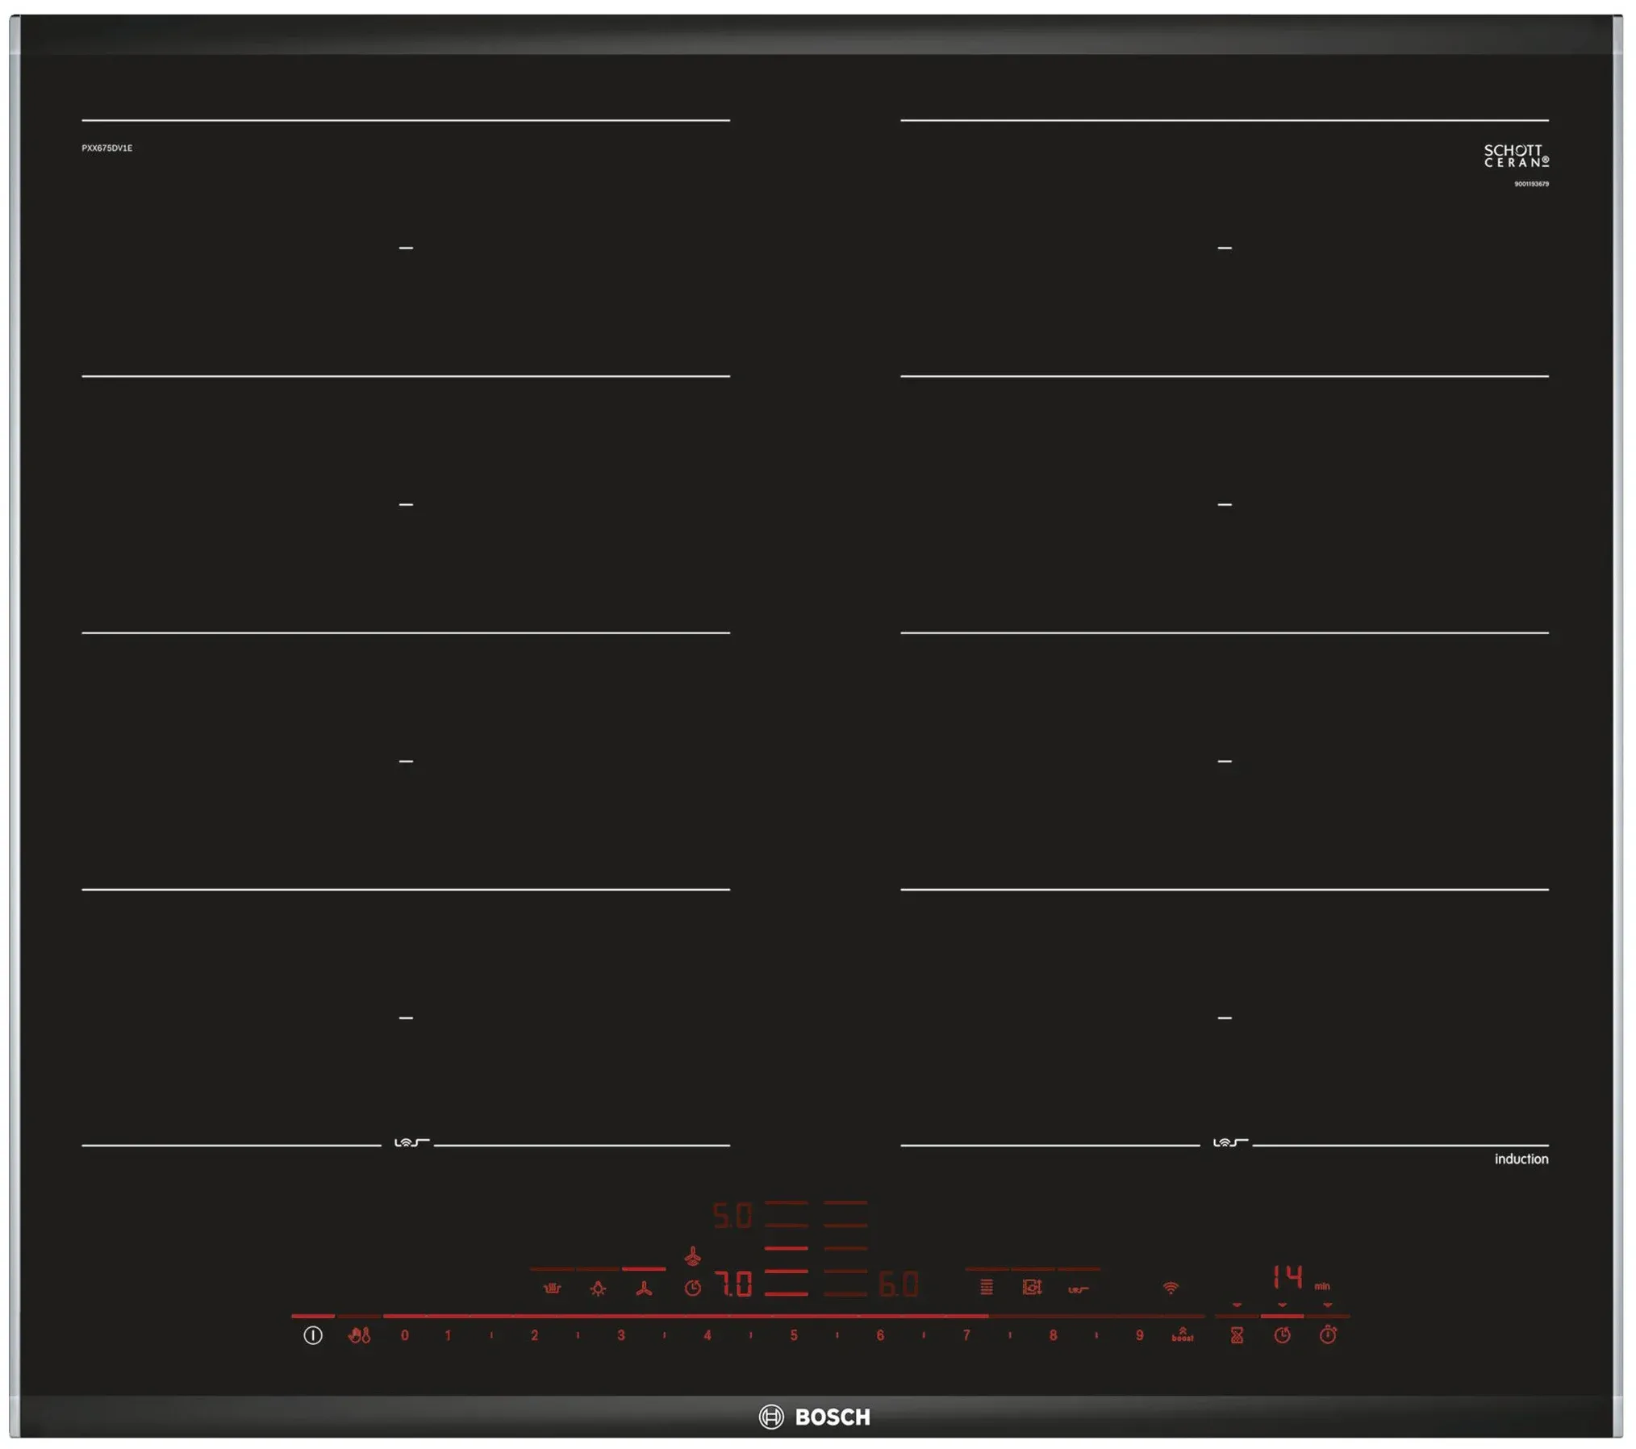Set power slider to level 8
Viewport: 1636px width, 1449px height.
[1053, 1335]
